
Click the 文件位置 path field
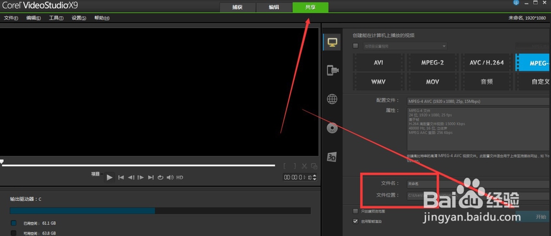click(479, 195)
